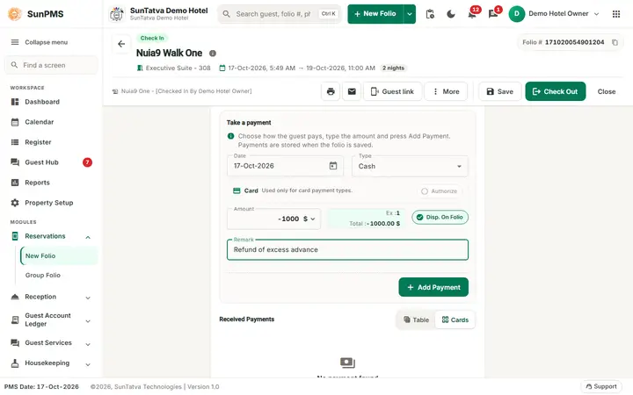This screenshot has height=395, width=633.
Task: Switch received payments to Cards view
Action: pos(455,320)
